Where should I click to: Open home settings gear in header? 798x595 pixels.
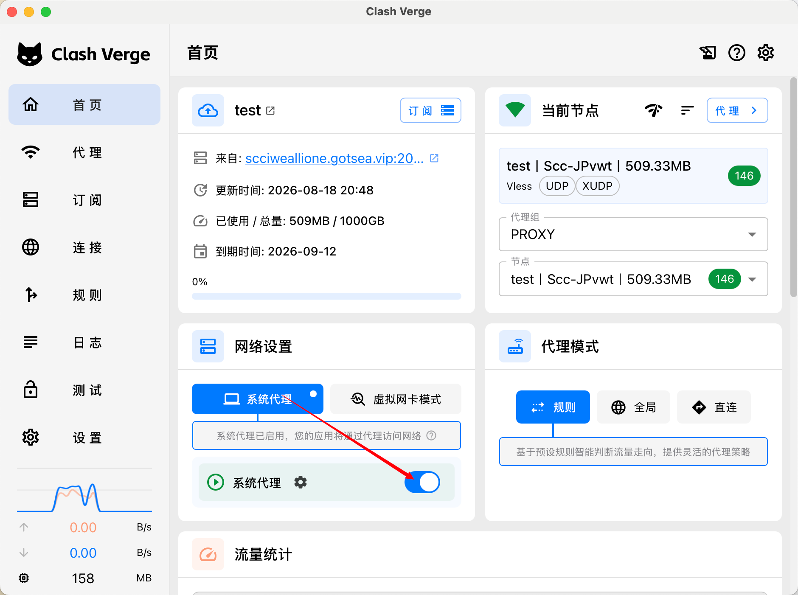(766, 53)
